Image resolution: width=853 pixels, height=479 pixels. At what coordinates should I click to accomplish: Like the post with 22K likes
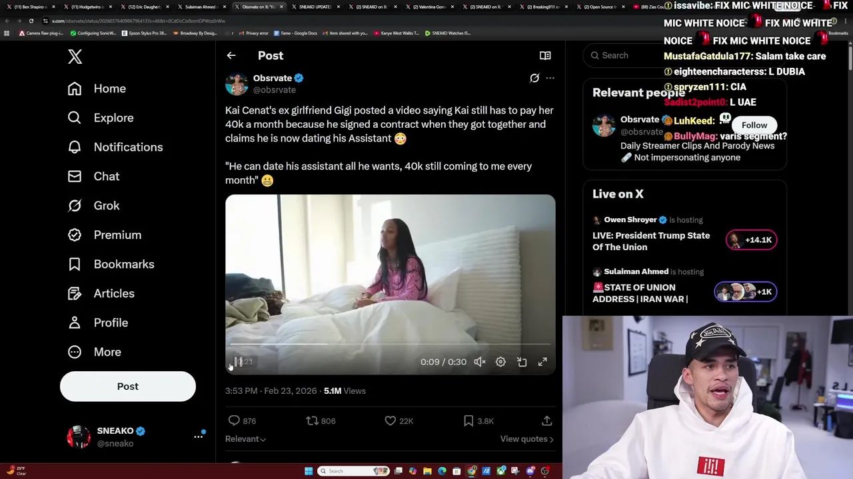coord(398,420)
